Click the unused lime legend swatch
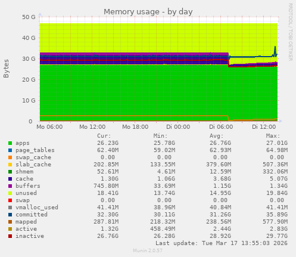Viewport: 296px width, 257px height. 10,193
